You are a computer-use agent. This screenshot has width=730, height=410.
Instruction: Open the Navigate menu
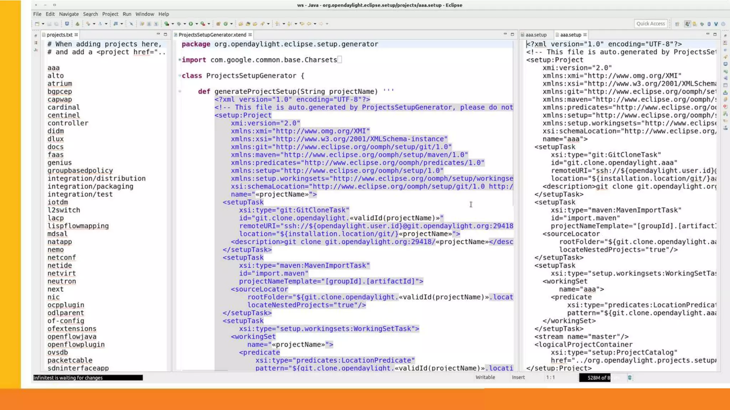click(69, 14)
